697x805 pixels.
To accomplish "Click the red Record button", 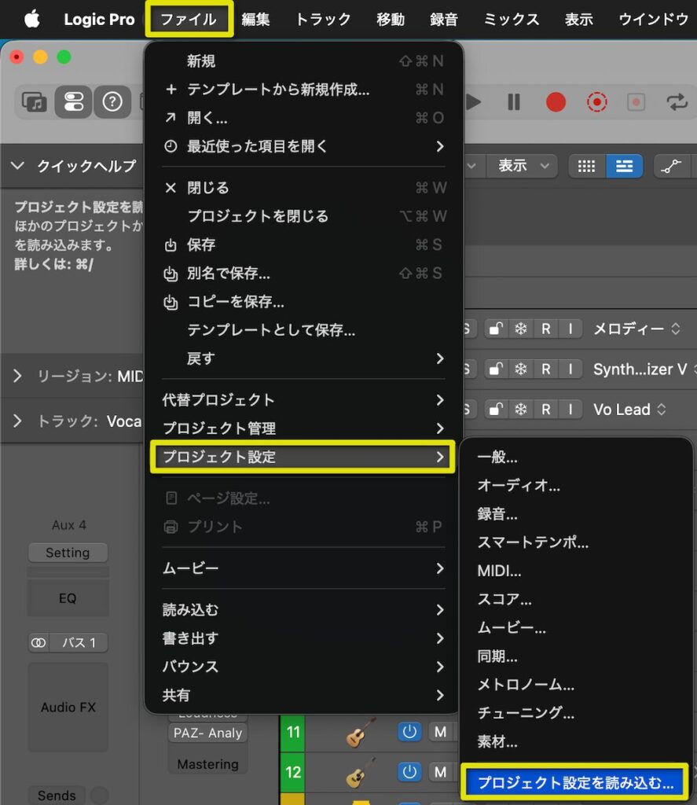I will tap(556, 101).
